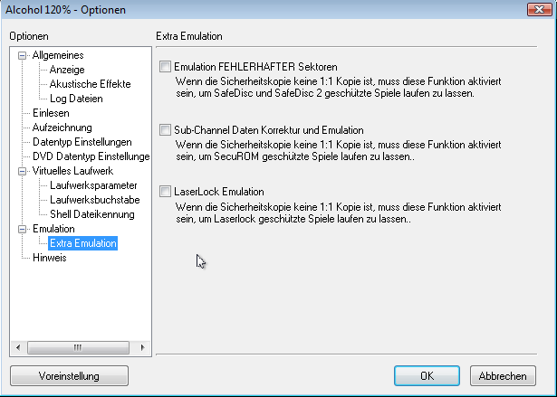
Task: Open Akustische Effekte settings
Action: coord(91,84)
